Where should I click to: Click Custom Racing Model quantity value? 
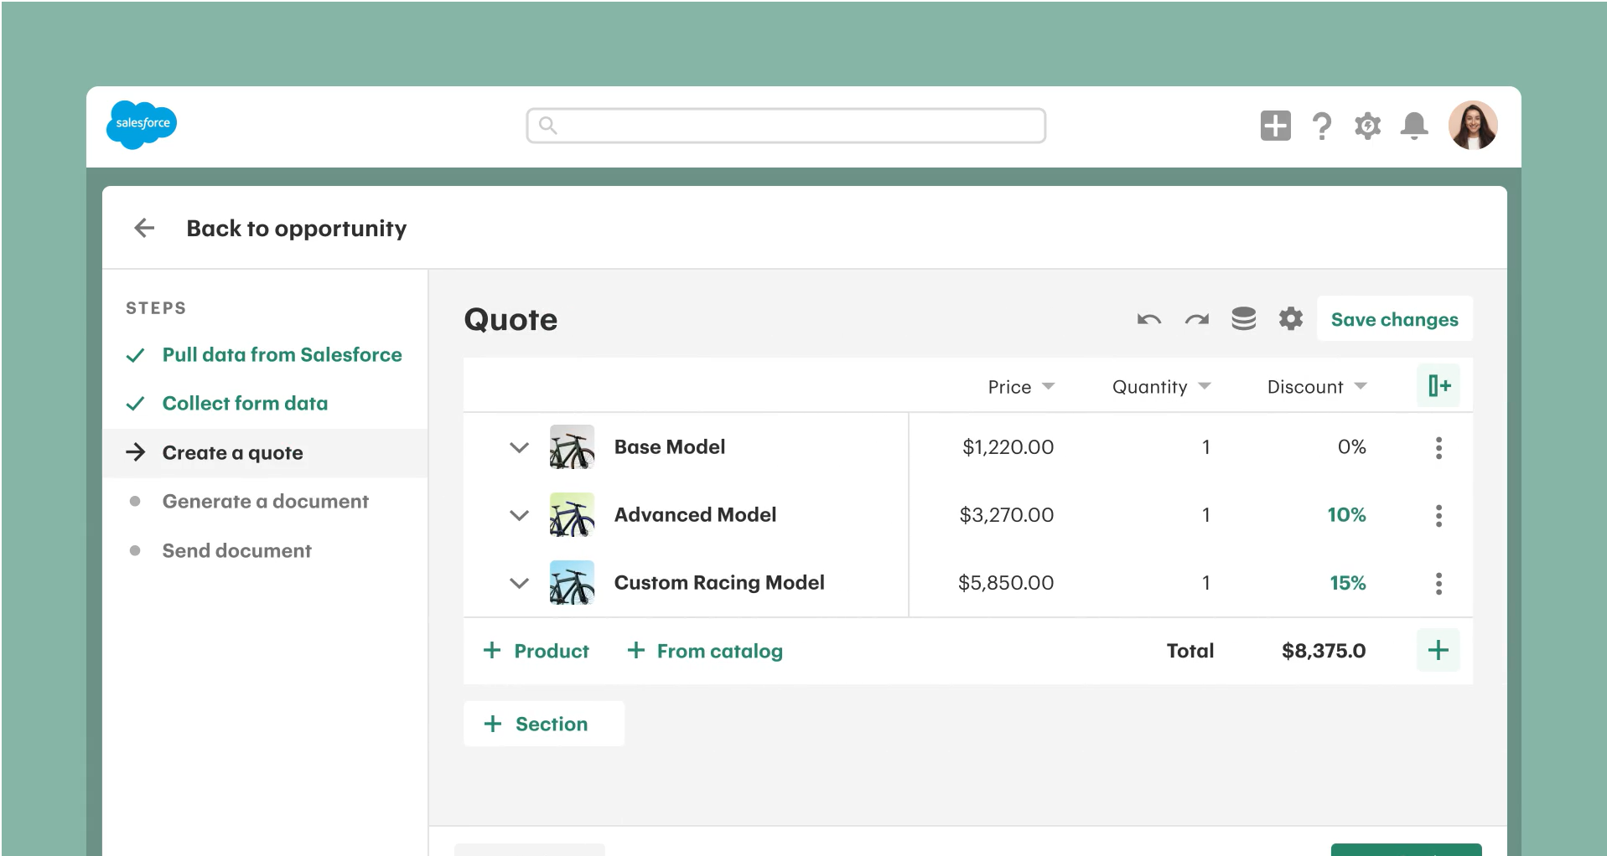pos(1205,583)
